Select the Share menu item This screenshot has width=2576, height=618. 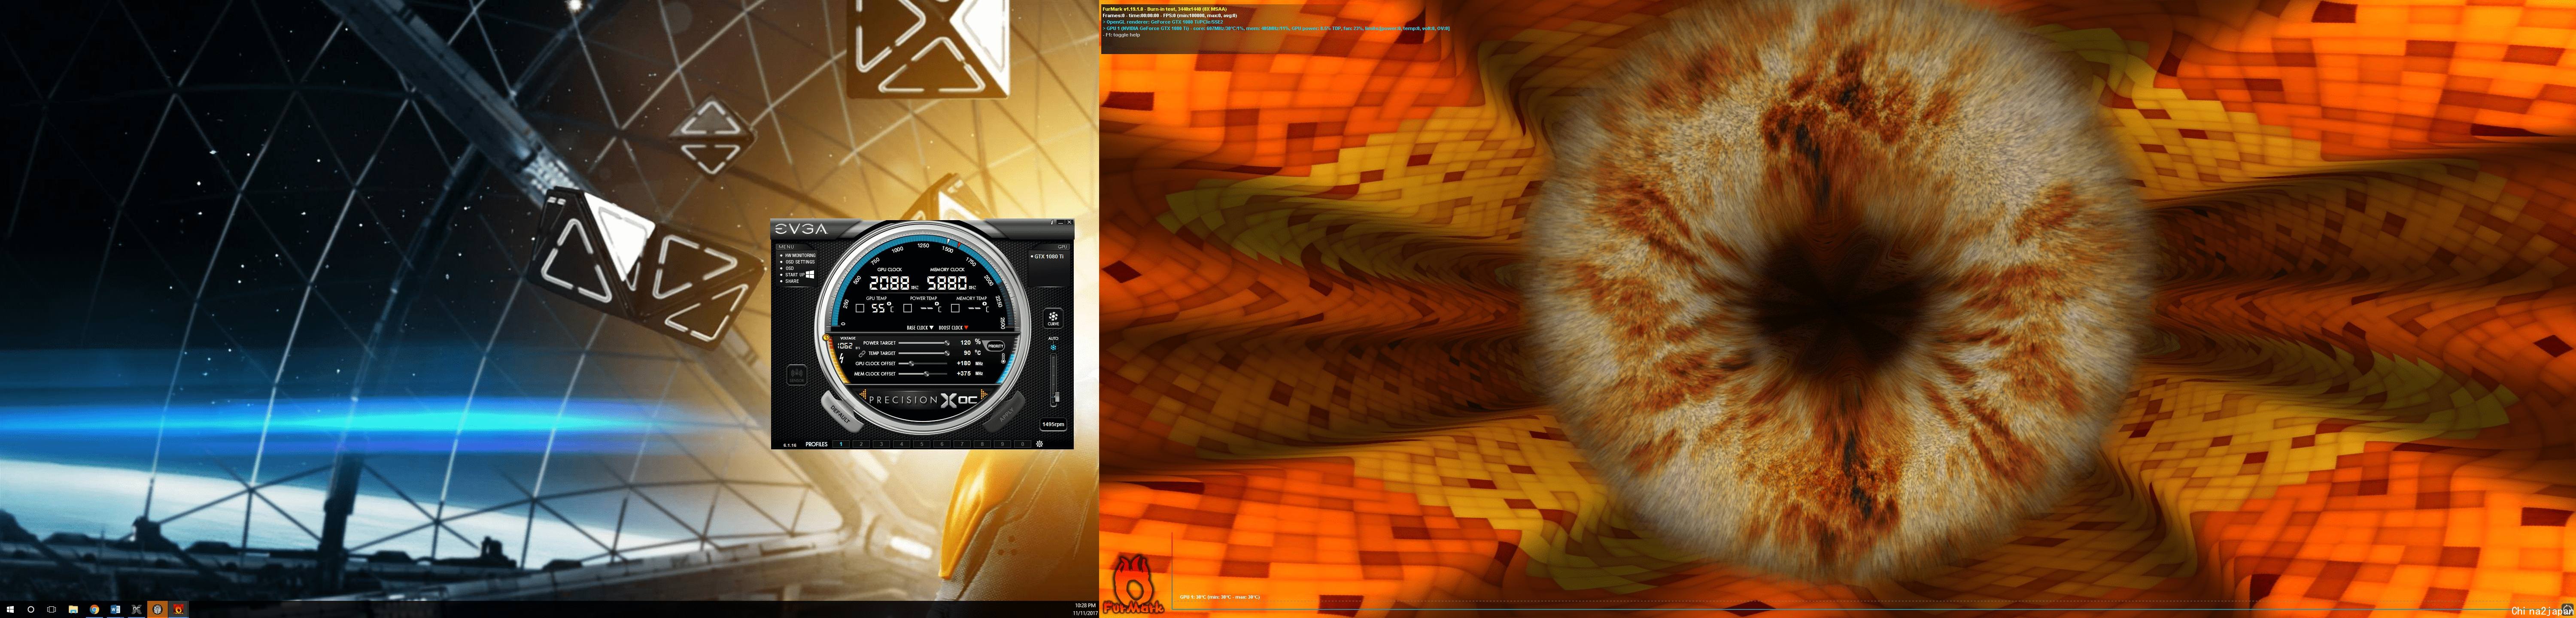(792, 281)
